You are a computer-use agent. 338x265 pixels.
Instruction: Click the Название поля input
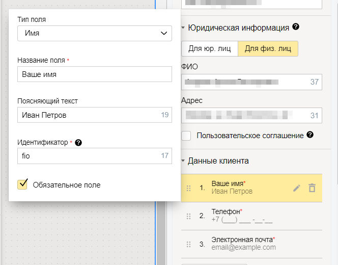pyautogui.click(x=95, y=74)
